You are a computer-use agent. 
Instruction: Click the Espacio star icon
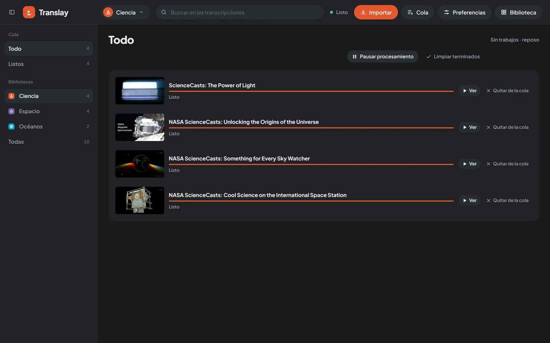(x=12, y=111)
